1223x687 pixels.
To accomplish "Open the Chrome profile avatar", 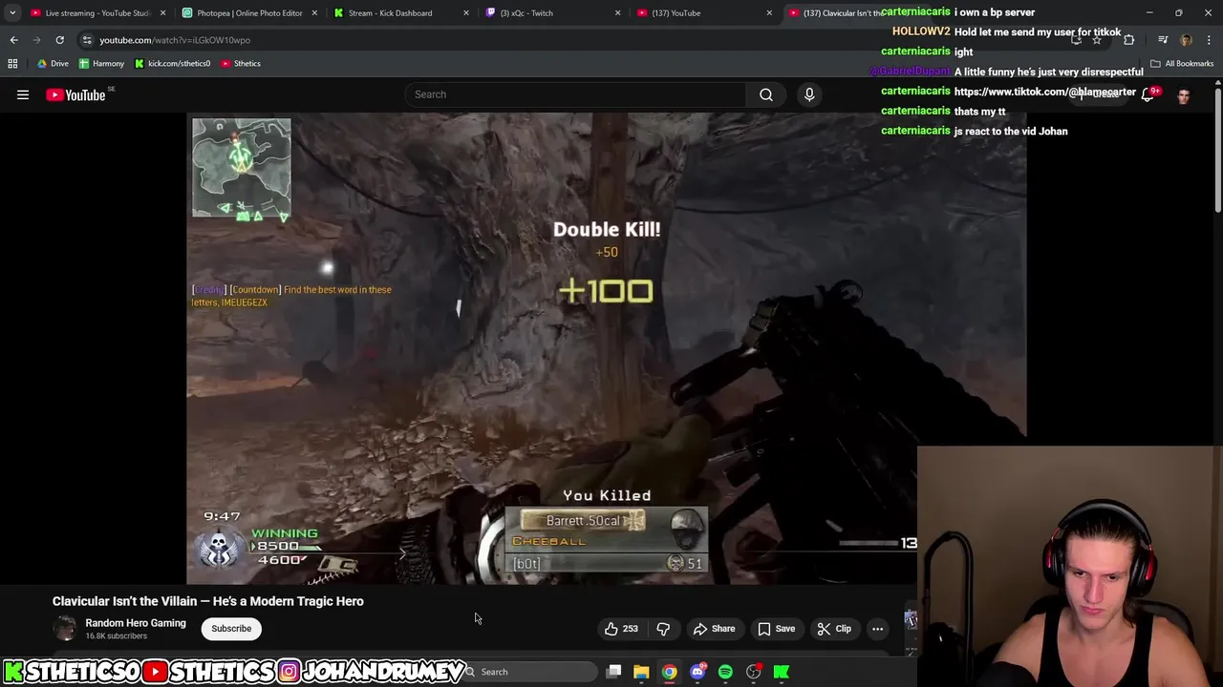I will click(x=1186, y=40).
